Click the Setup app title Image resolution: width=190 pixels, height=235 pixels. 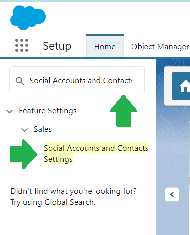tap(57, 46)
